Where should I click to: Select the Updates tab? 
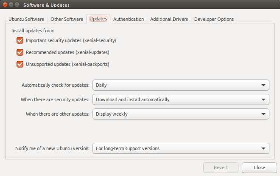point(98,19)
